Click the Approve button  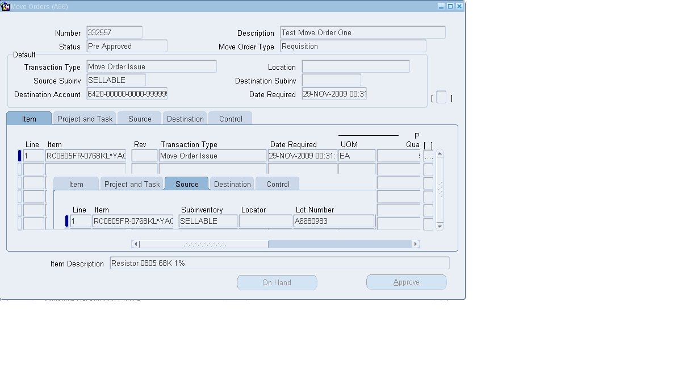point(407,282)
